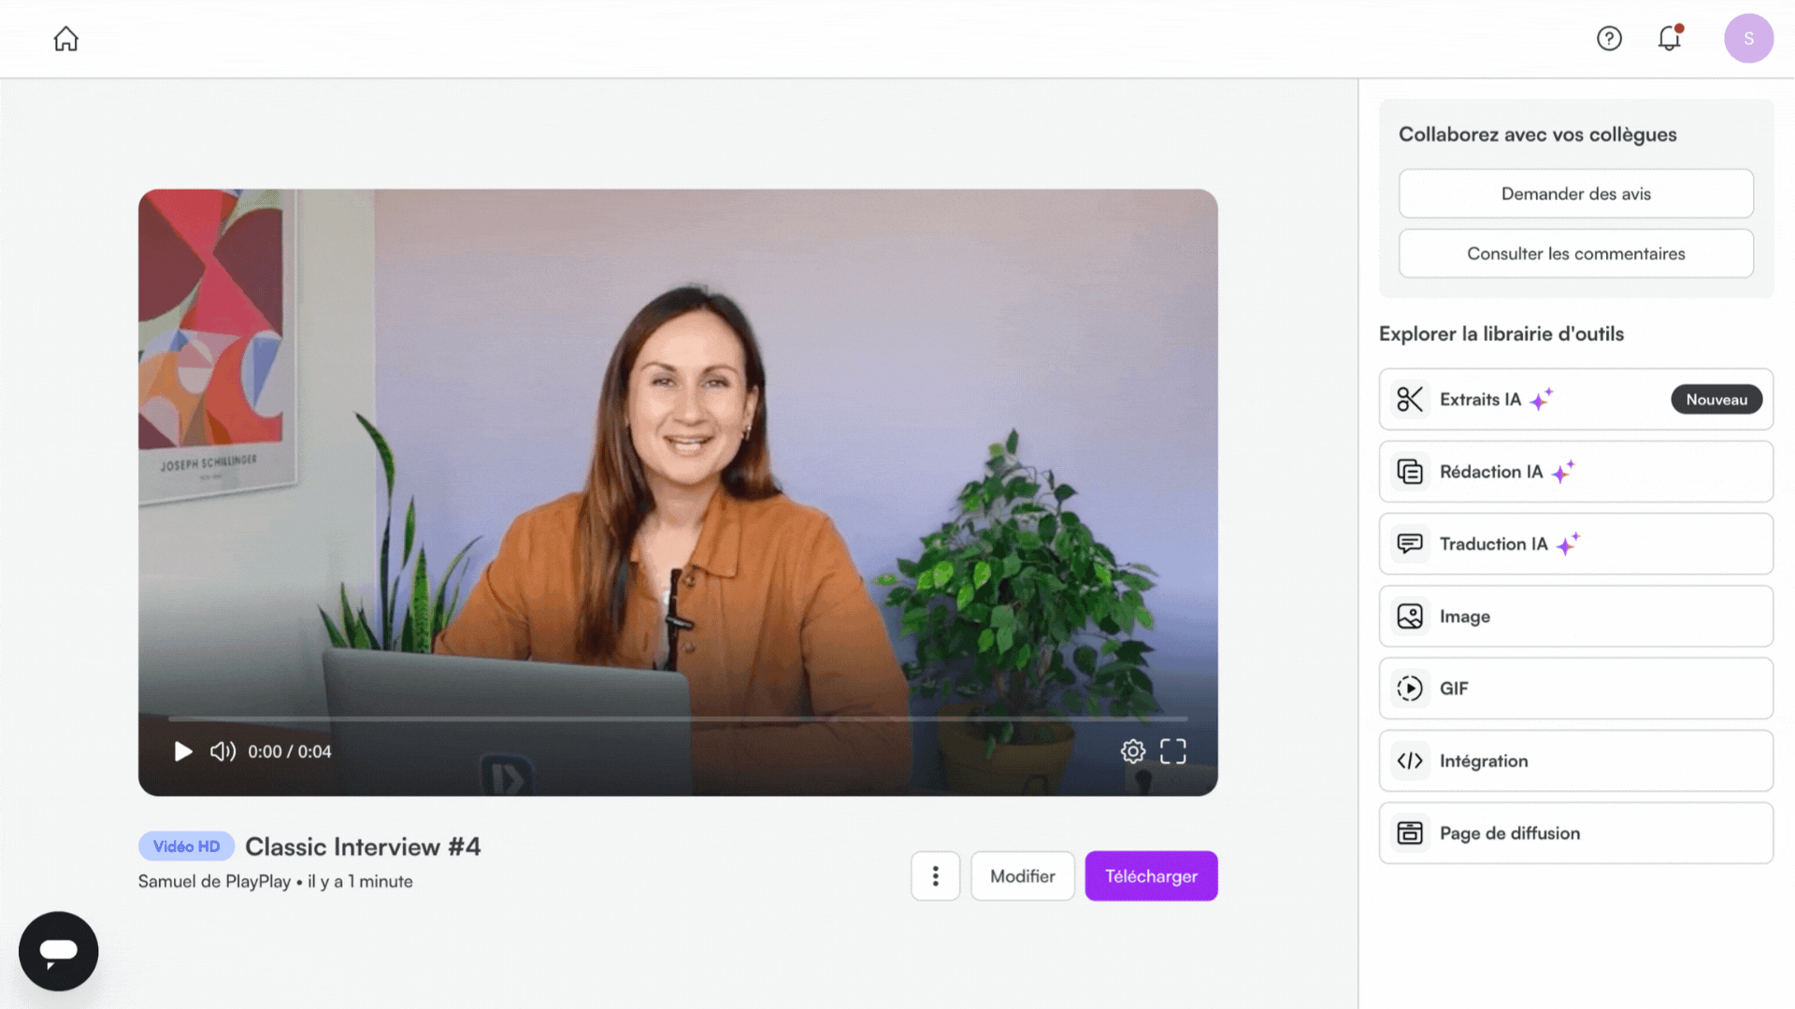The width and height of the screenshot is (1795, 1009).
Task: Play the Classic Interview video
Action: [183, 751]
